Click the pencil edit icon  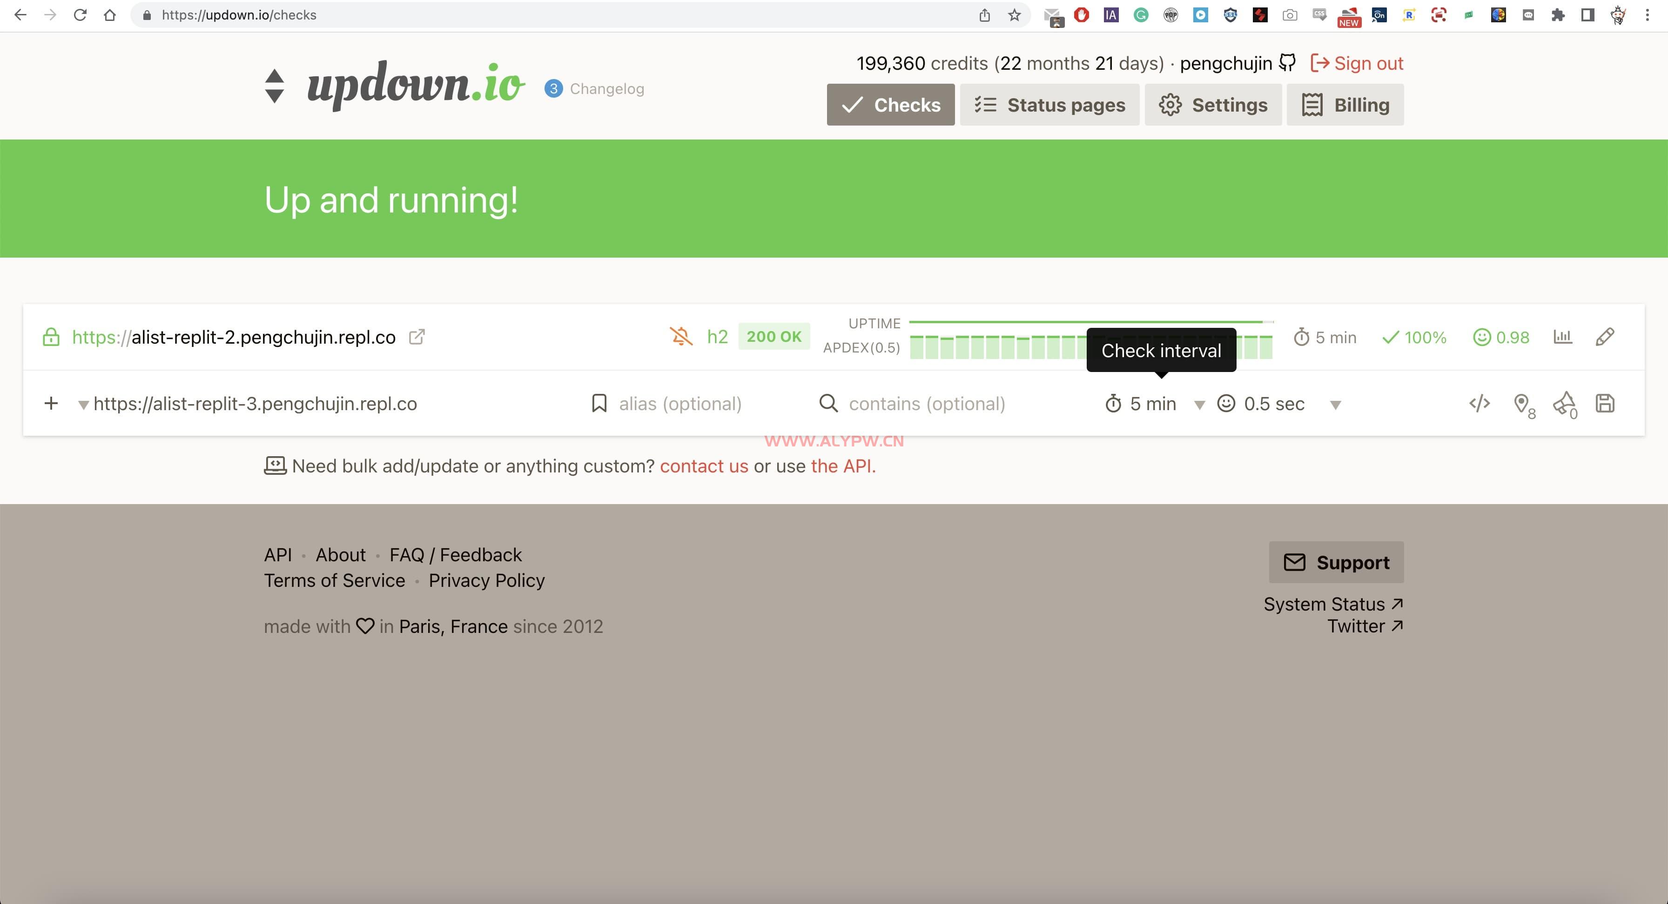(1605, 337)
